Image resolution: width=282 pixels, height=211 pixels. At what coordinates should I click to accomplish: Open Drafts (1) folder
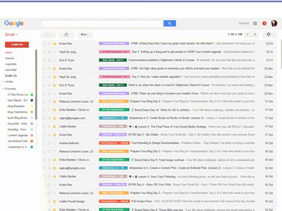click(11, 76)
